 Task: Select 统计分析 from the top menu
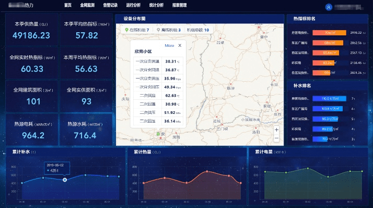point(156,5)
